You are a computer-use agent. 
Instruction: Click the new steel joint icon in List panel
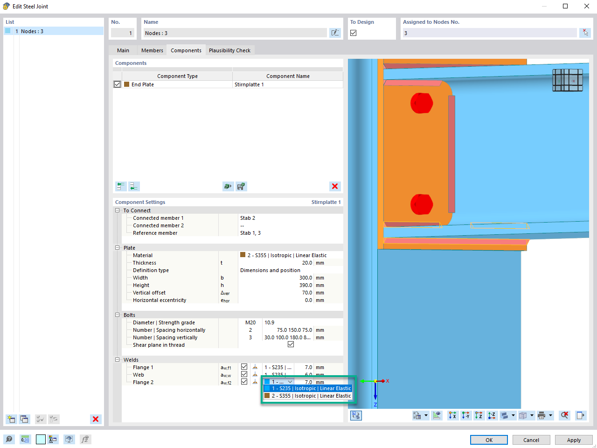click(x=11, y=419)
